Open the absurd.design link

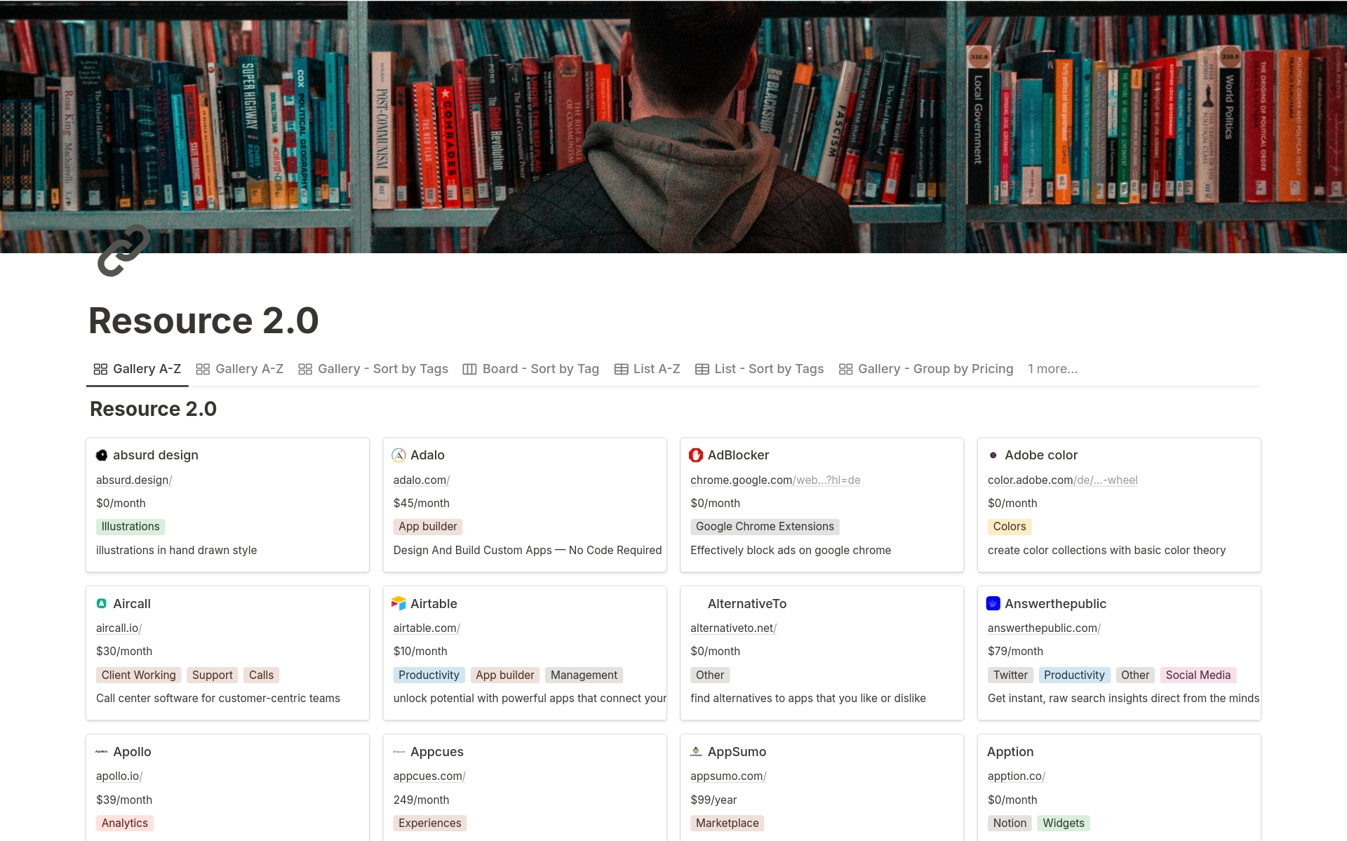click(x=133, y=480)
